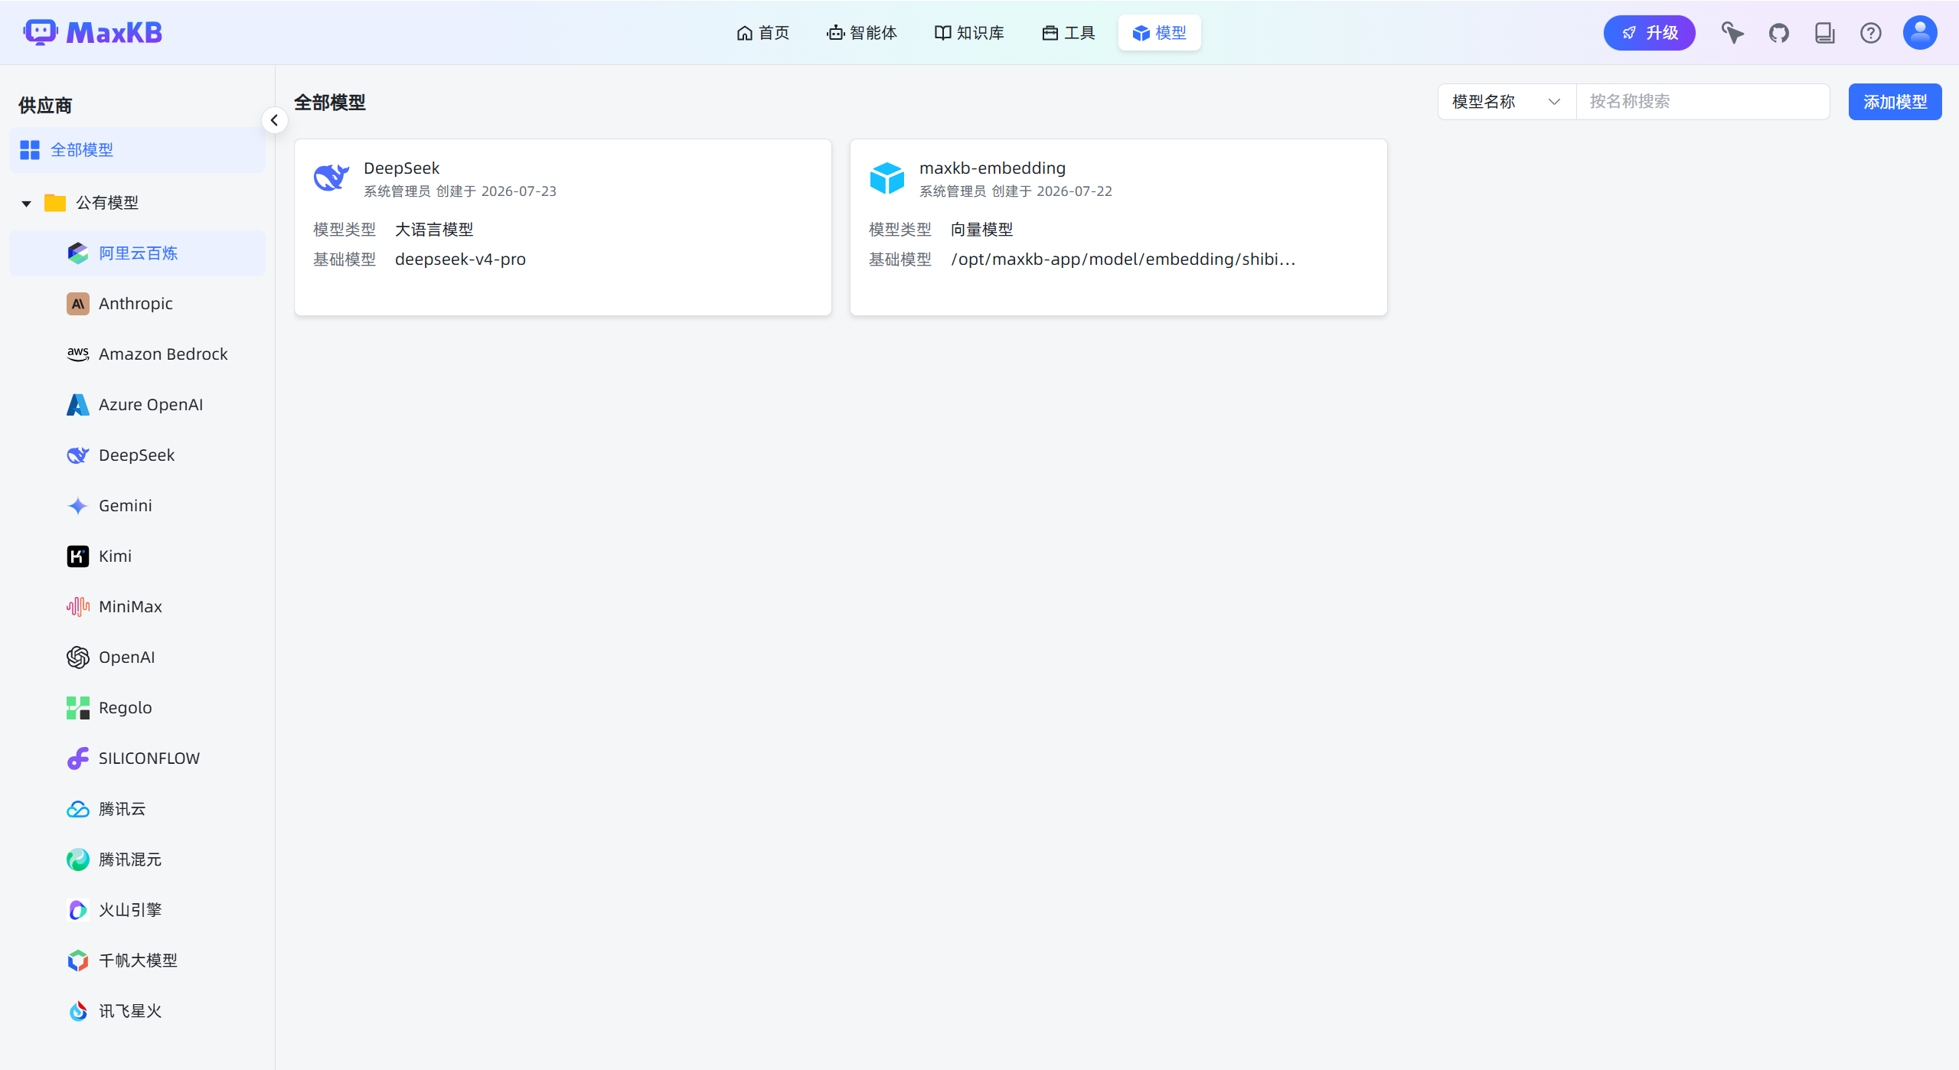Screen dimensions: 1959x1070
Task: Select 腾讯混元 provider label
Action: pos(130,860)
